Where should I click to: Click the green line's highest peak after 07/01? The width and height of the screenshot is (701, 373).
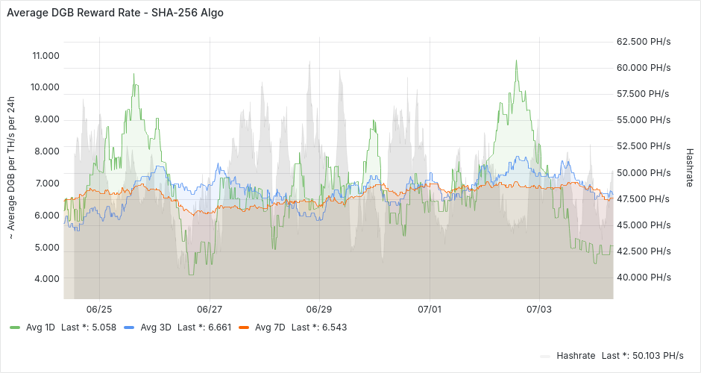516,60
